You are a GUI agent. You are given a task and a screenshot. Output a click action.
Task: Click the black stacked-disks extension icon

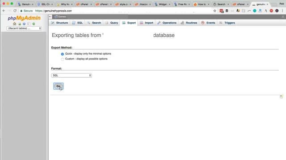(227, 11)
